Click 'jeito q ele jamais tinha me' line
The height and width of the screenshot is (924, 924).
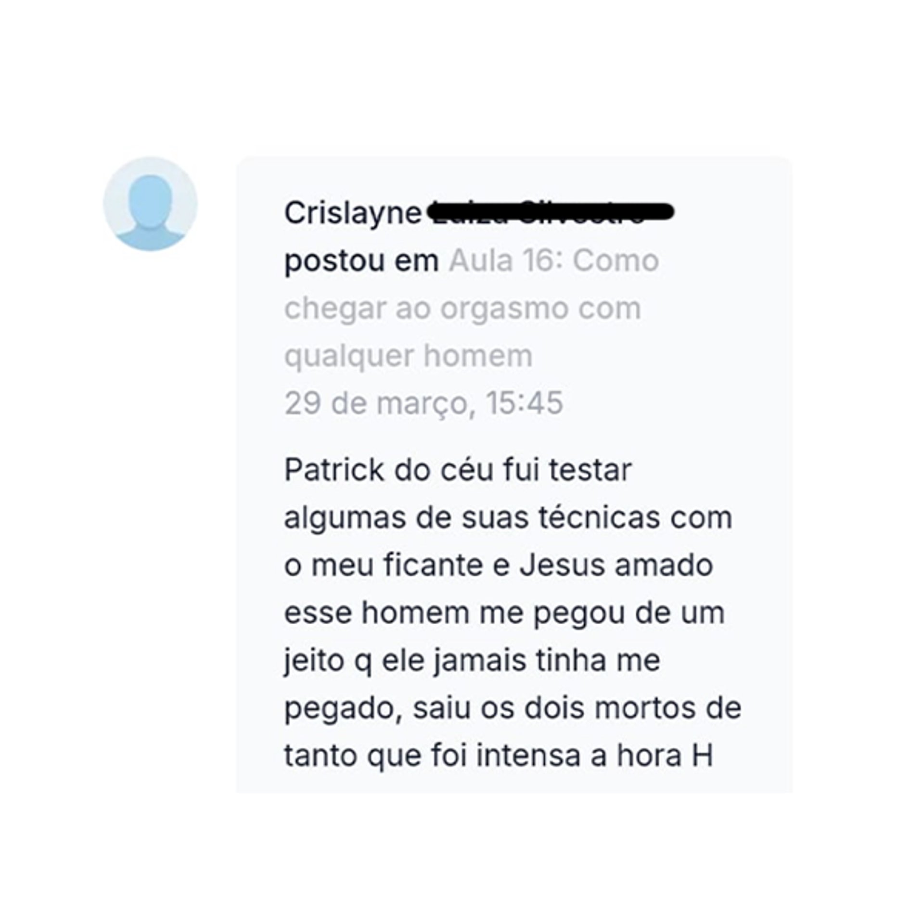point(472,660)
